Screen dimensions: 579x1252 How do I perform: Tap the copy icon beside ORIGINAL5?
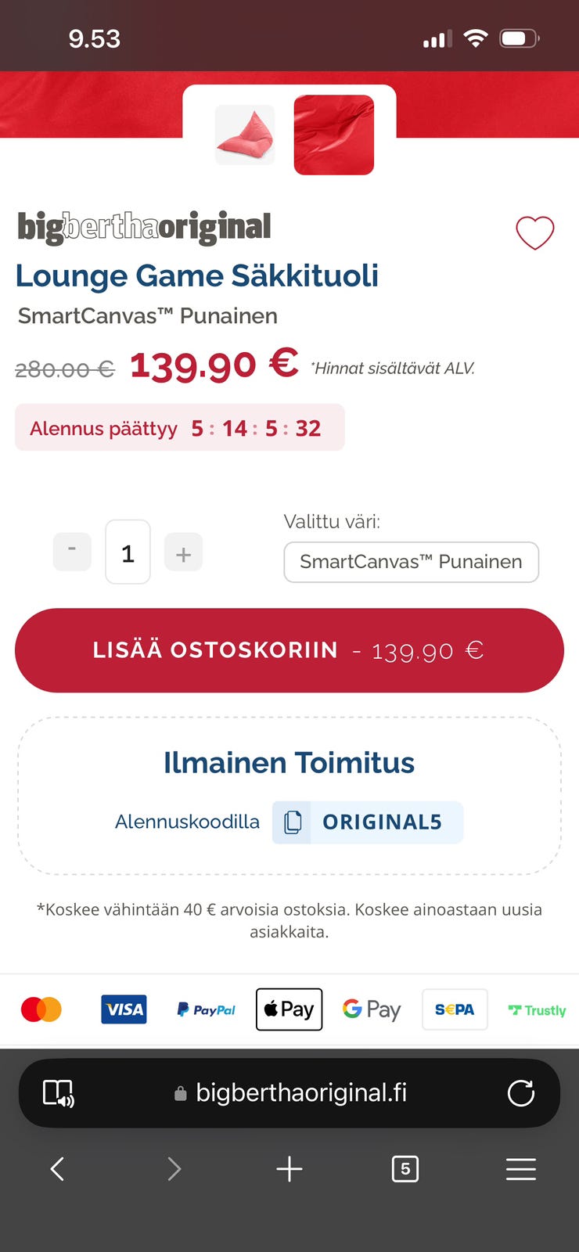click(x=293, y=822)
